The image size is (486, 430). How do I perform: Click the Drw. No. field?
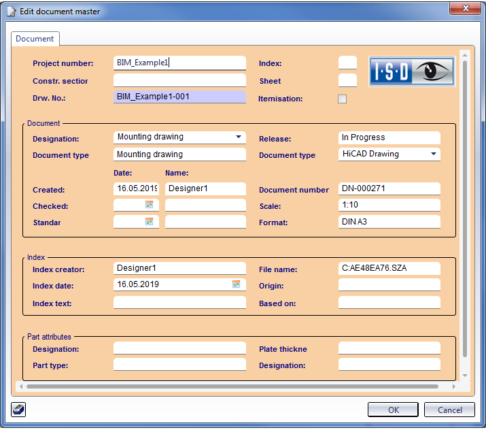point(179,97)
